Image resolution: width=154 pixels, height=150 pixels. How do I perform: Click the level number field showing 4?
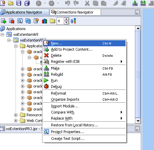click(x=60, y=21)
